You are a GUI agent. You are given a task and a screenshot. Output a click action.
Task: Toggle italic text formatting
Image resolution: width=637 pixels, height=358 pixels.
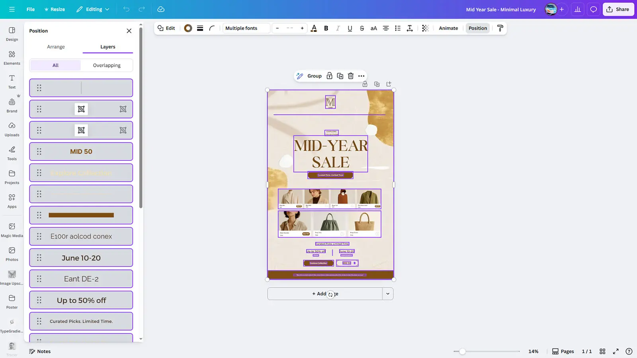tap(338, 28)
